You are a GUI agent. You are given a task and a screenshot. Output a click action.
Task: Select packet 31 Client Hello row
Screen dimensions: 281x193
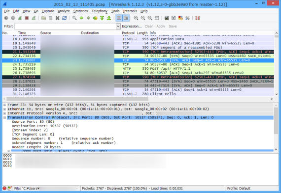138,94
